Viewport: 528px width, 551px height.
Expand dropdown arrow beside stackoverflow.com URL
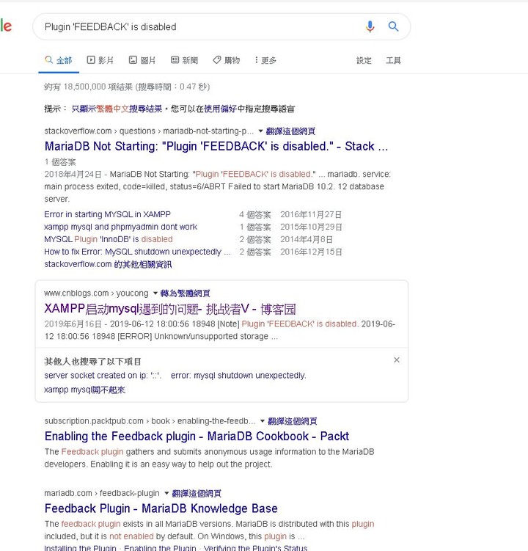260,131
